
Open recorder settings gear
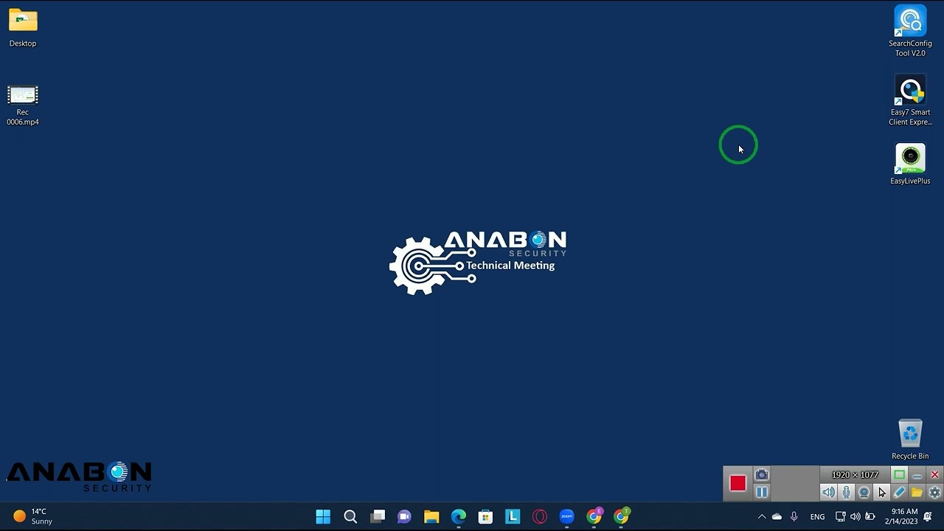[934, 493]
